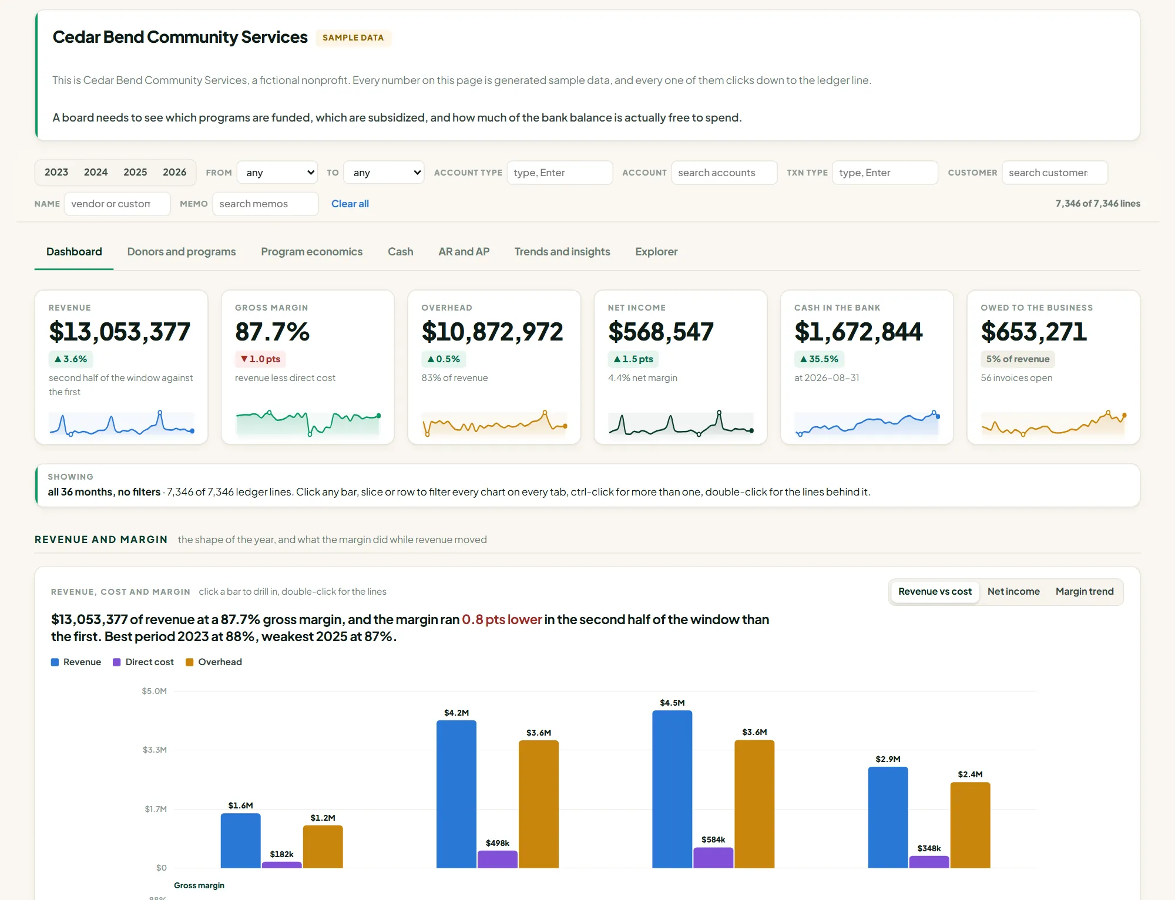Switch to the Explorer tab
Viewport: 1175px width, 900px height.
(656, 252)
